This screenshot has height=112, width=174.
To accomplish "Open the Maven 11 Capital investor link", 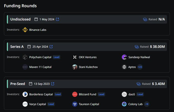I will tap(40, 67).
